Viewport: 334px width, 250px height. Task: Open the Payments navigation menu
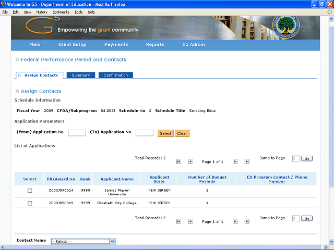click(116, 45)
